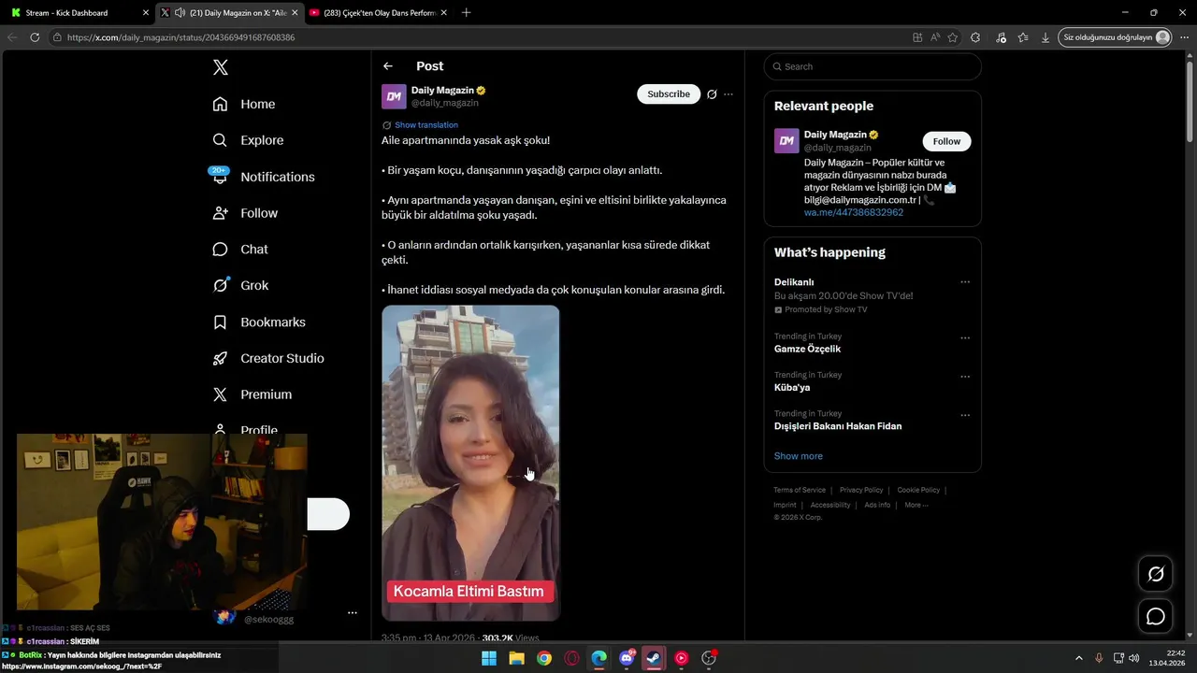Open Premium from the sidebar
Viewport: 1197px width, 673px height.
pyautogui.click(x=252, y=394)
